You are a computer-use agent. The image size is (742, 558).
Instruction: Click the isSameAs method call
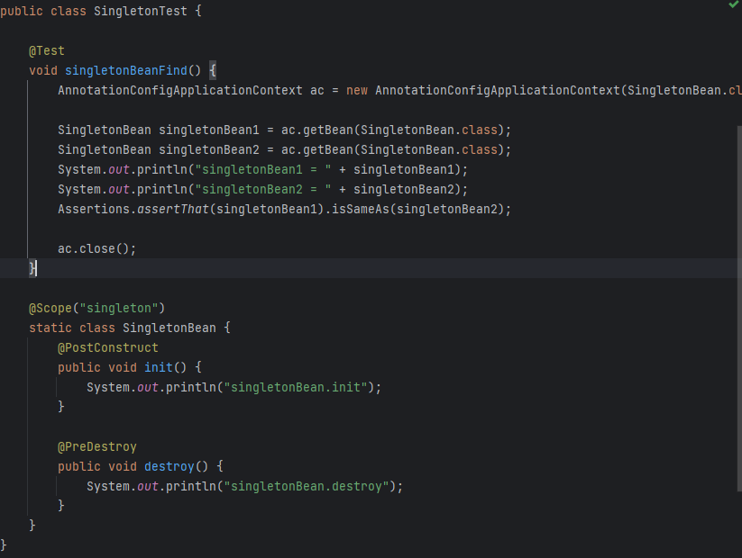click(360, 210)
